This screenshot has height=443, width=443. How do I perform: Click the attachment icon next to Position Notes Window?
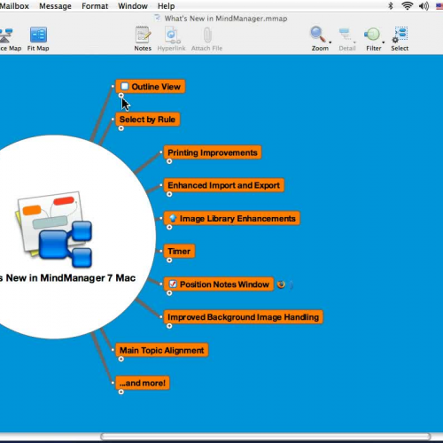point(291,284)
